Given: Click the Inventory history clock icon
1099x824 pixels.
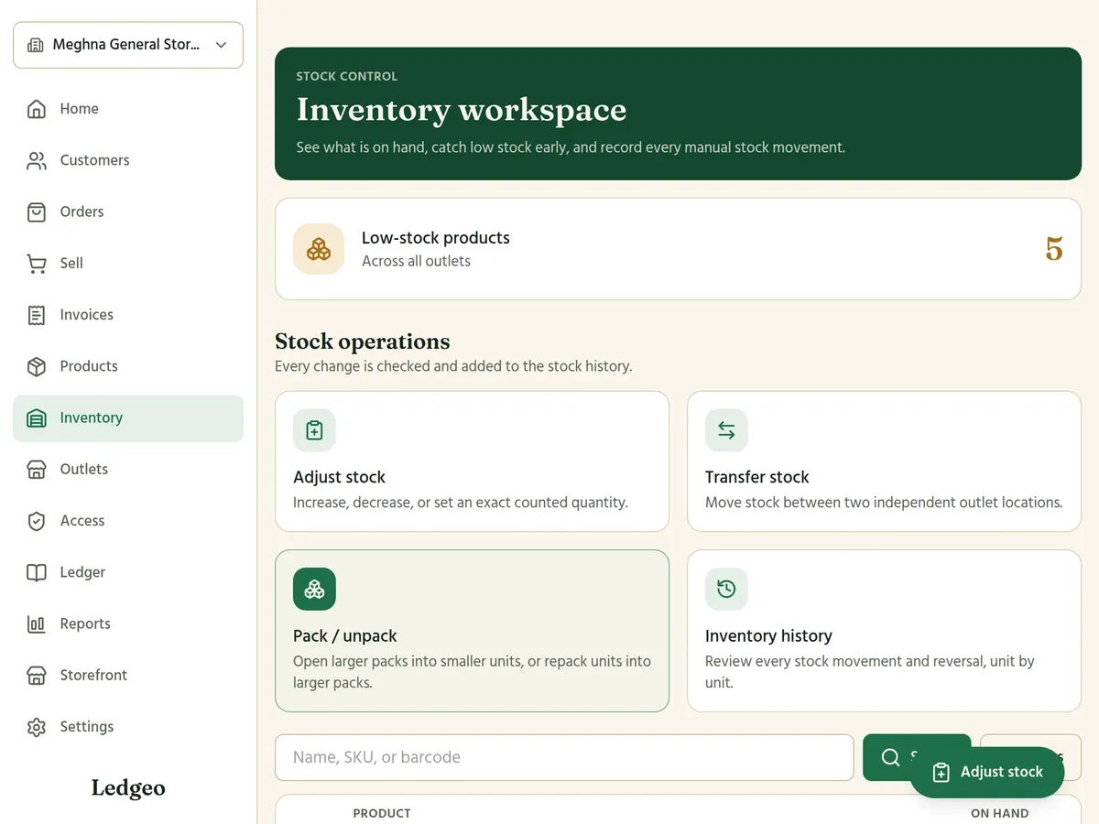Looking at the screenshot, I should point(726,589).
